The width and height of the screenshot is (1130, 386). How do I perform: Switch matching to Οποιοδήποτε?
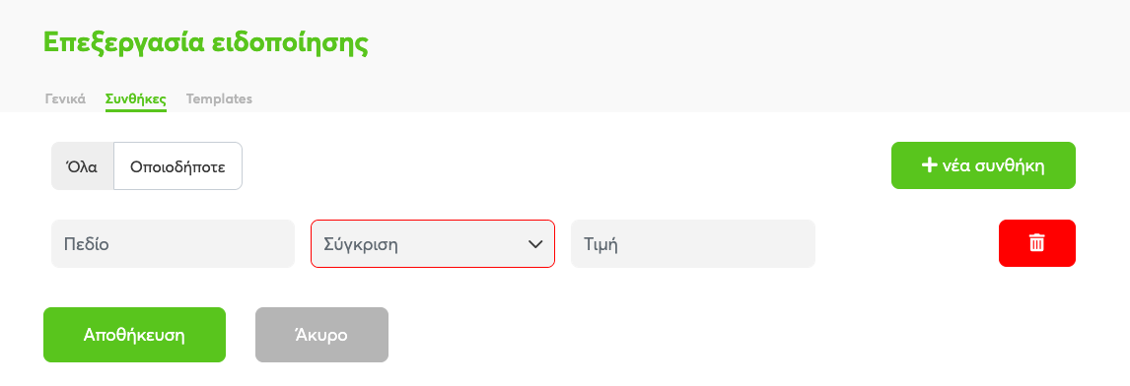click(177, 166)
